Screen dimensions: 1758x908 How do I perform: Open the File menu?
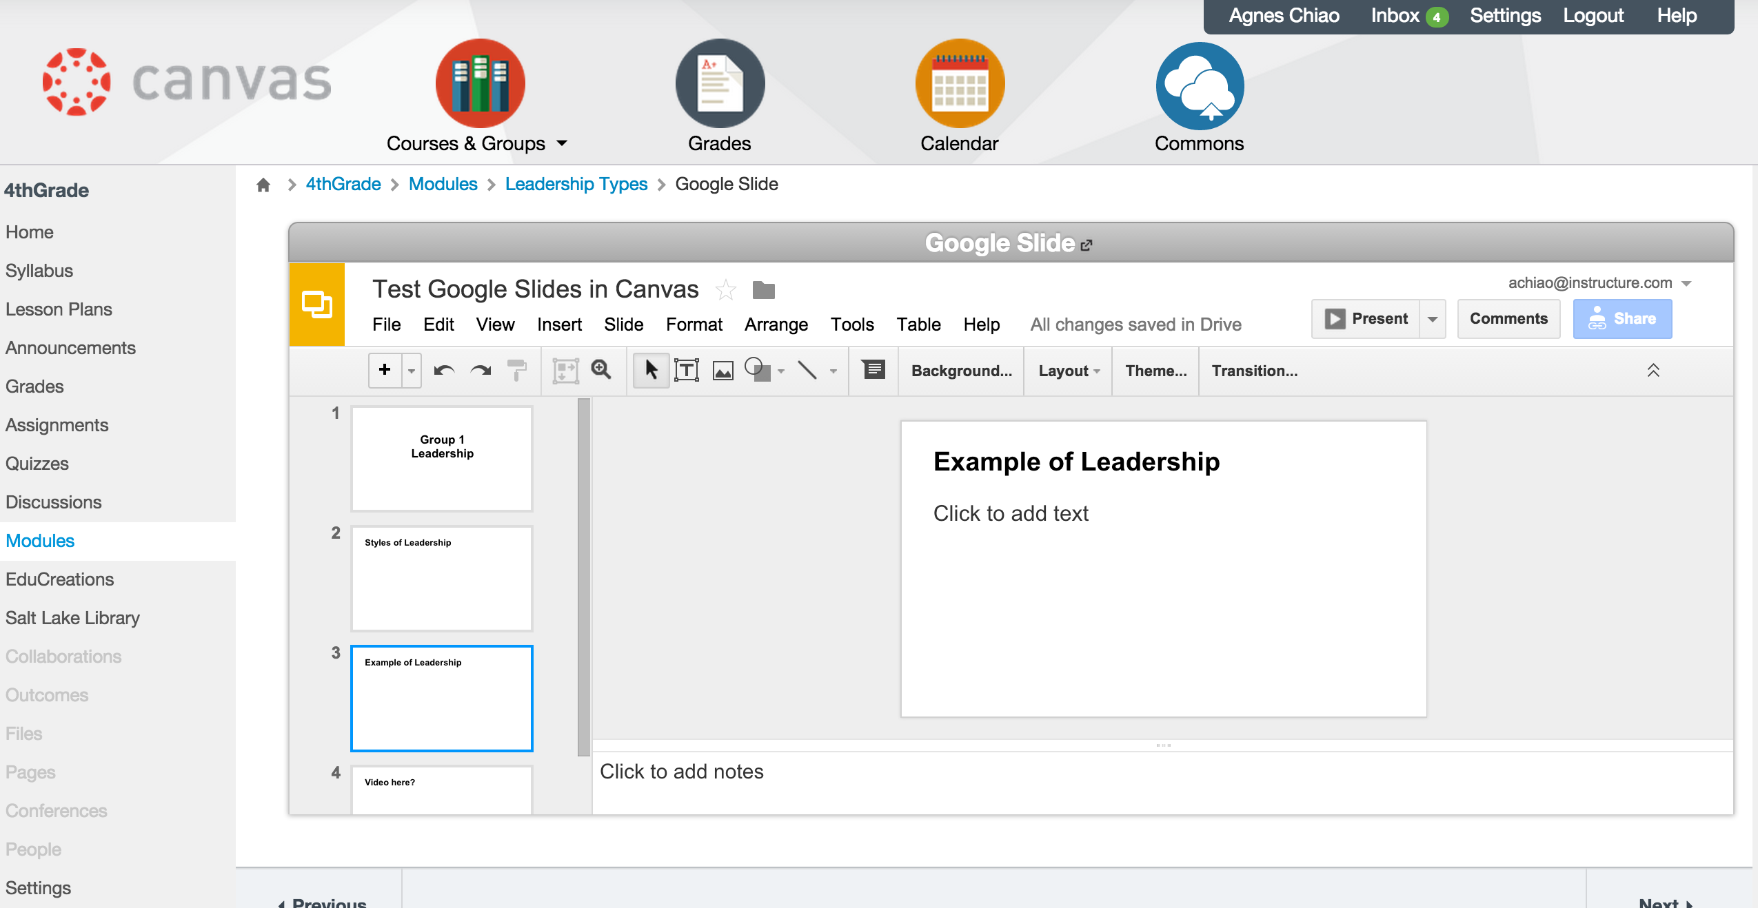tap(387, 324)
